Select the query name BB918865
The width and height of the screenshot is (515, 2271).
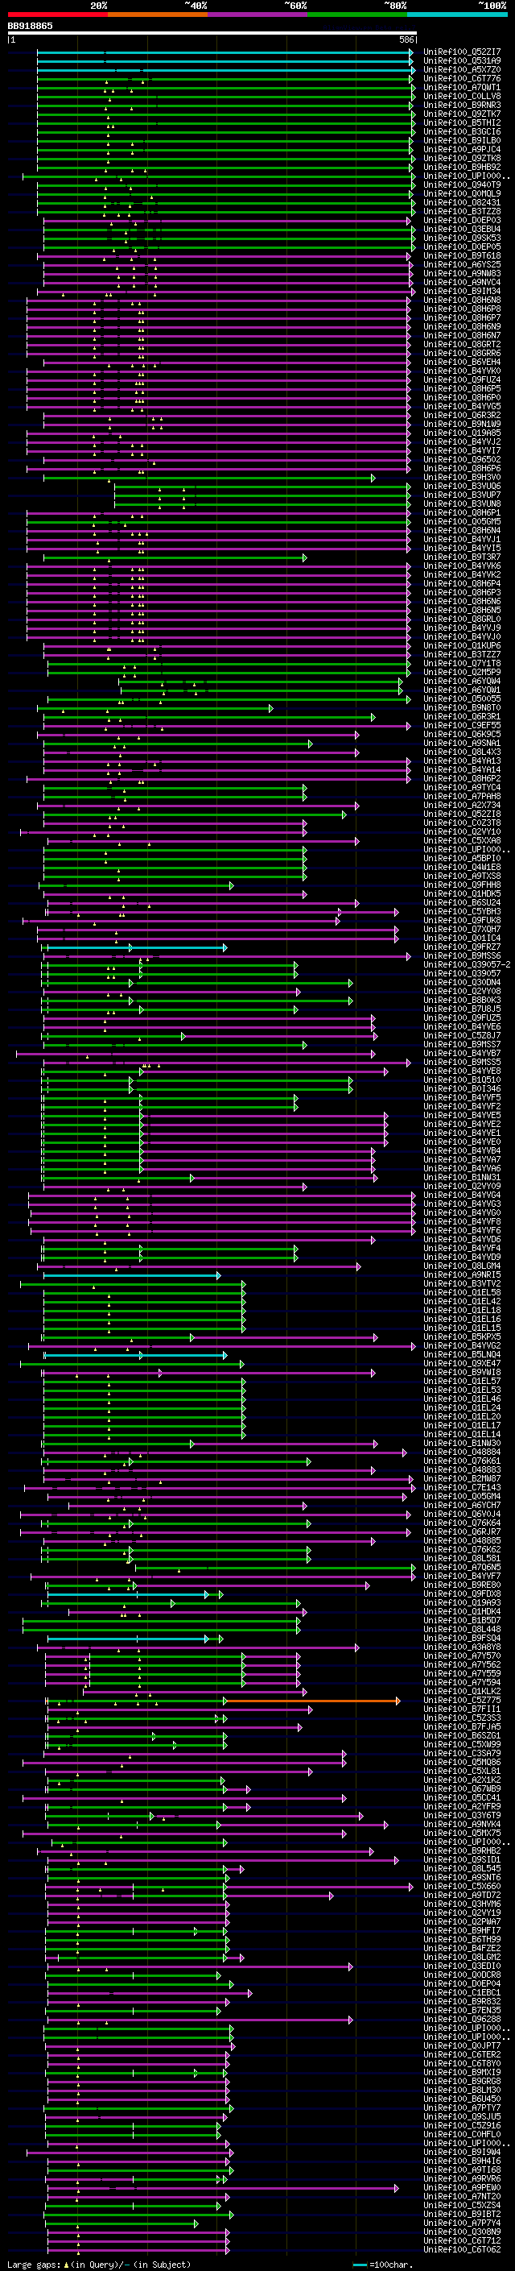point(30,26)
